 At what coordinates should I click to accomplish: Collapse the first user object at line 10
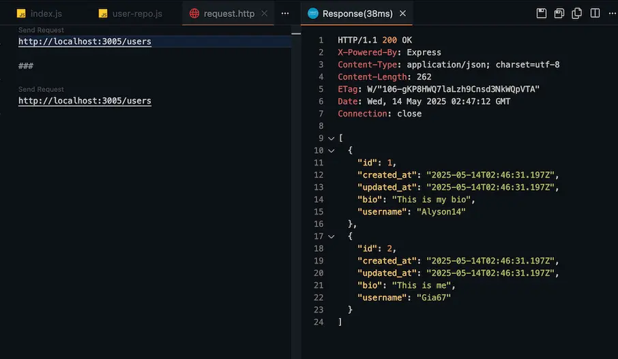tap(331, 151)
